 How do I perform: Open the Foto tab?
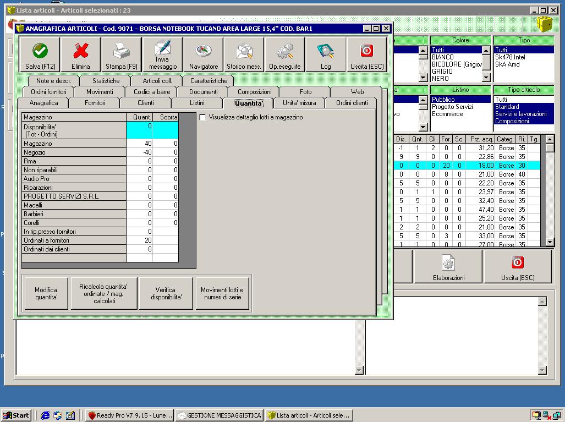point(305,91)
